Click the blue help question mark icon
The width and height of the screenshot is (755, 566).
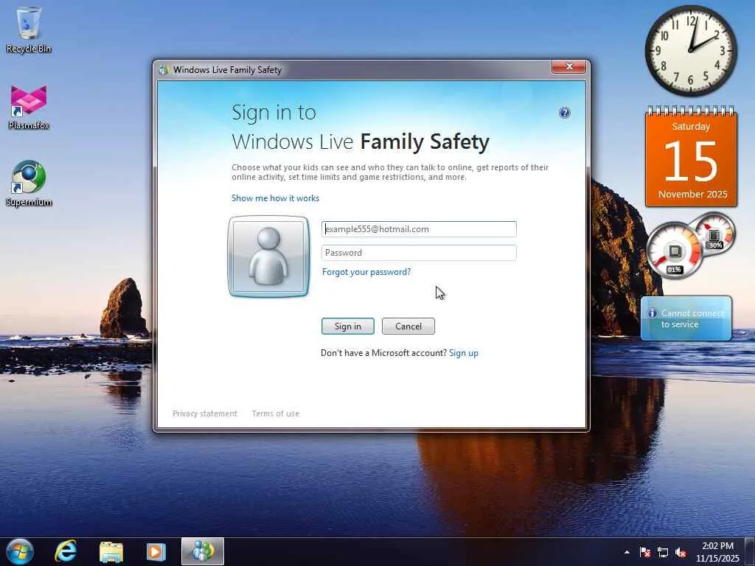[x=564, y=113]
